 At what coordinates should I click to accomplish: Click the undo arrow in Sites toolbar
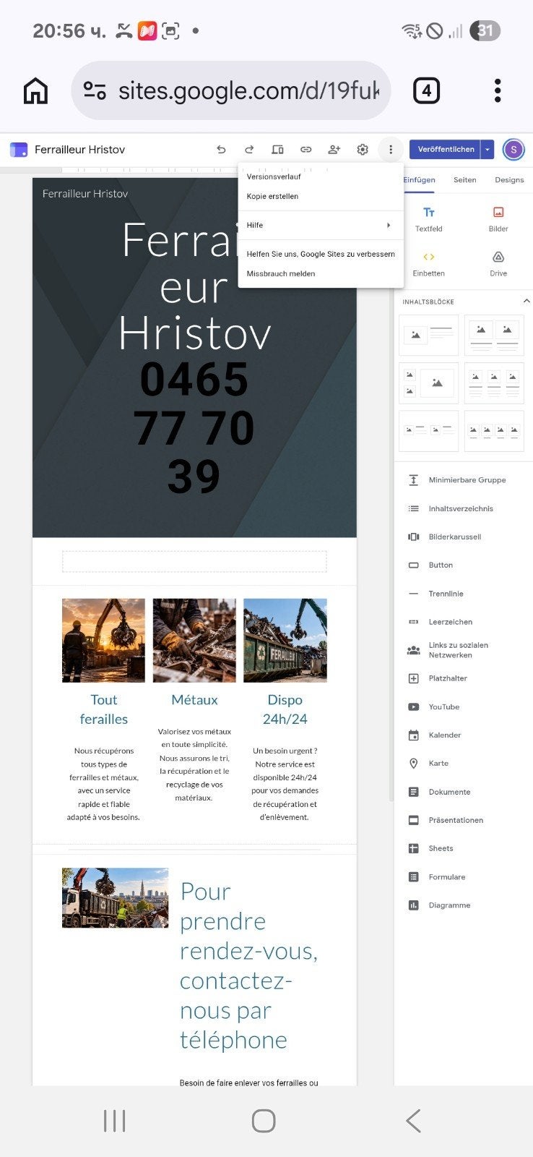221,150
